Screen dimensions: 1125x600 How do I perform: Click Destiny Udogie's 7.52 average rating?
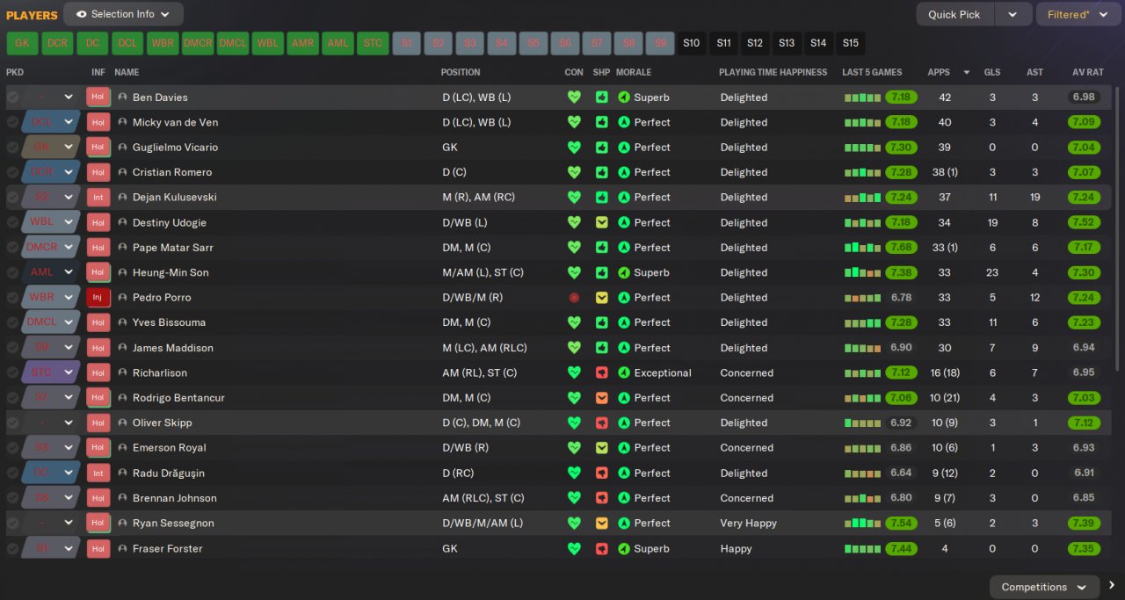point(1084,222)
